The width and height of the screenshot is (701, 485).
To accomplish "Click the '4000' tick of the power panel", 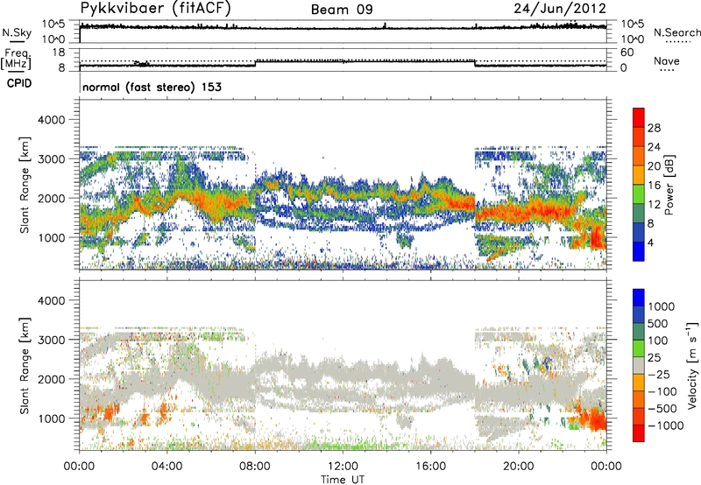I will click(x=51, y=120).
